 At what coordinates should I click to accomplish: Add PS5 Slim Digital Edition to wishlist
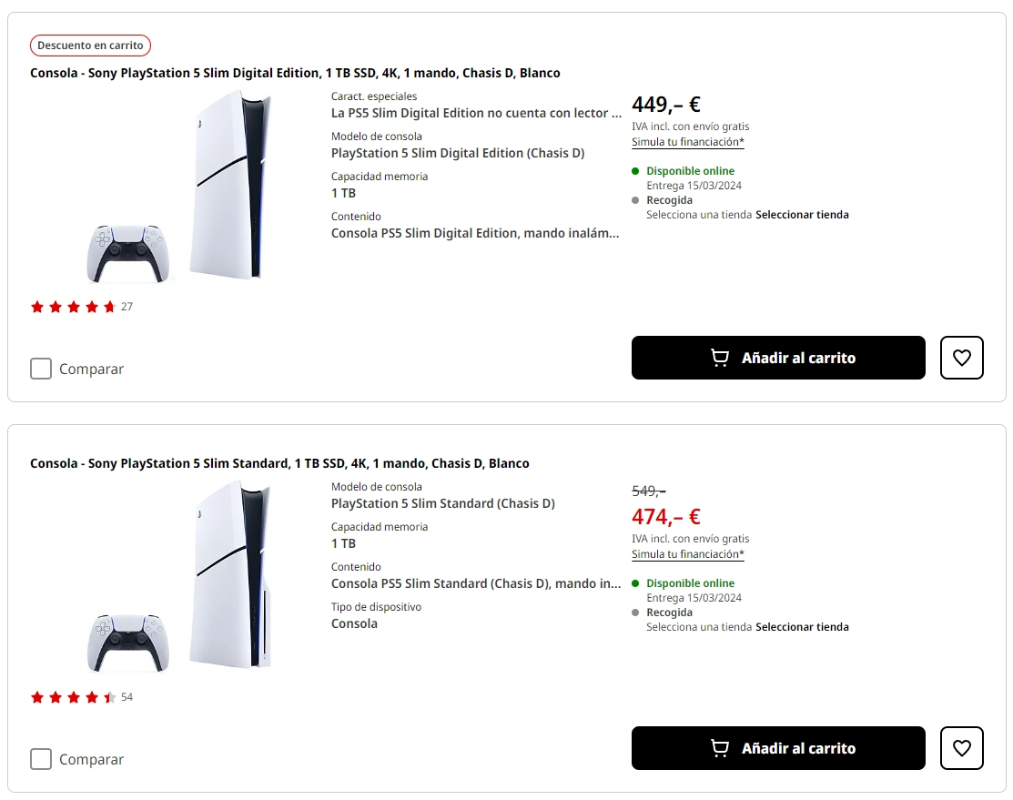961,358
